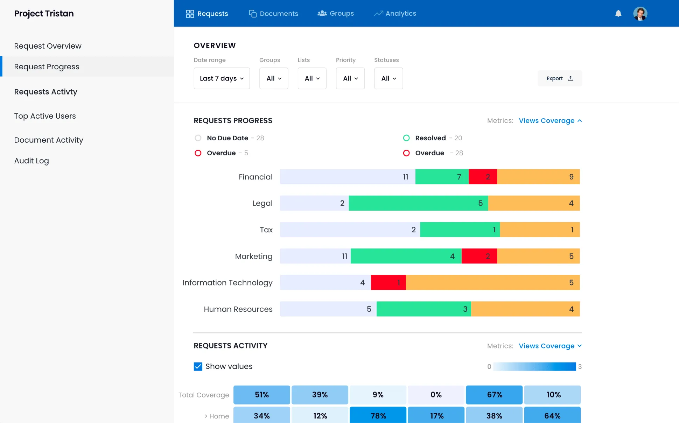Image resolution: width=679 pixels, height=423 pixels.
Task: Click the Documents copy icon
Action: [252, 14]
